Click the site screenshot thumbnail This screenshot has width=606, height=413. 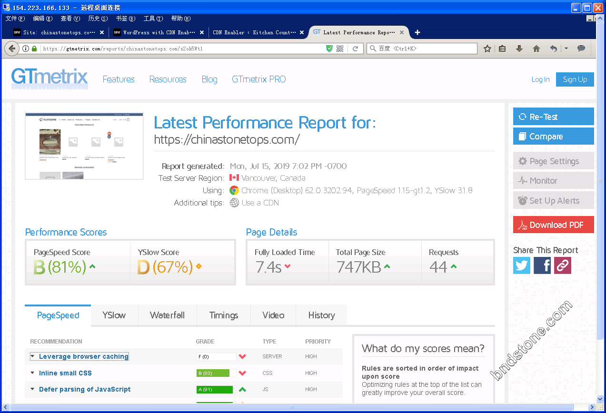point(84,146)
